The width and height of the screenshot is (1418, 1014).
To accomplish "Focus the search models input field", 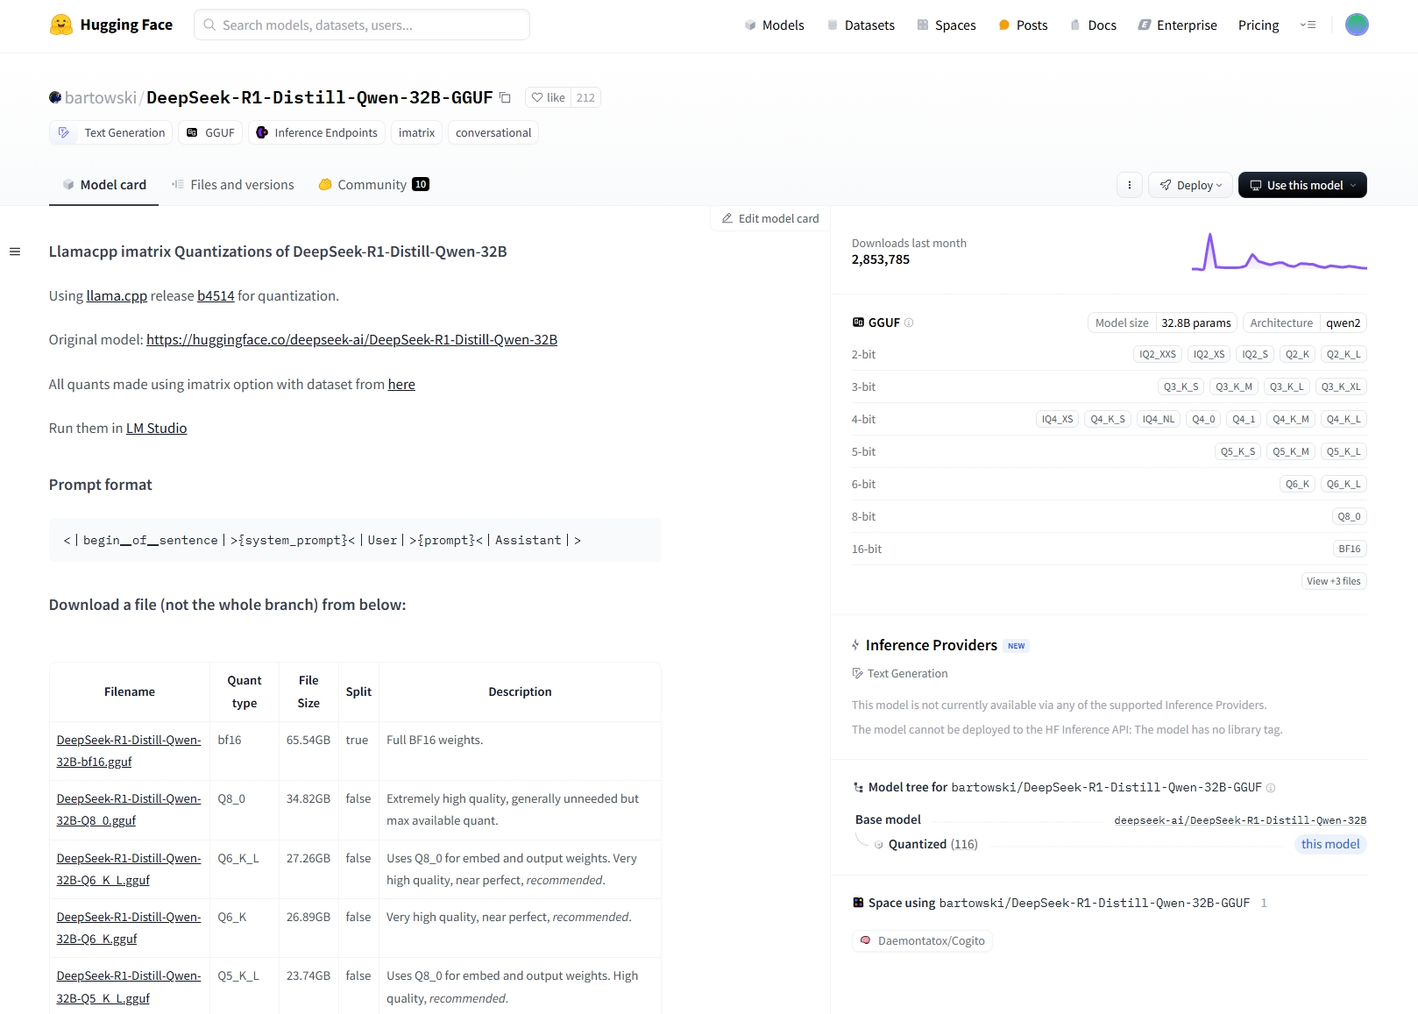I will tap(362, 25).
